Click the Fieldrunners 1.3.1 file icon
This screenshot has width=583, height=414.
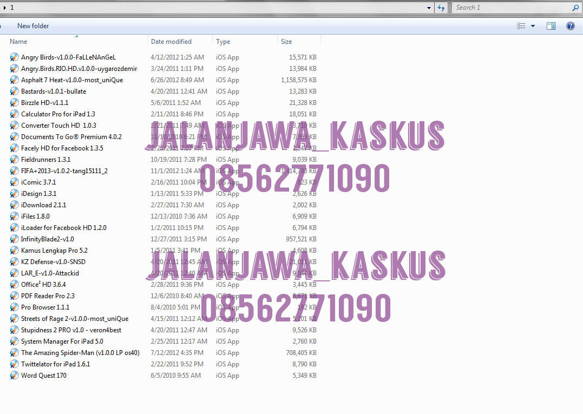pyautogui.click(x=14, y=160)
